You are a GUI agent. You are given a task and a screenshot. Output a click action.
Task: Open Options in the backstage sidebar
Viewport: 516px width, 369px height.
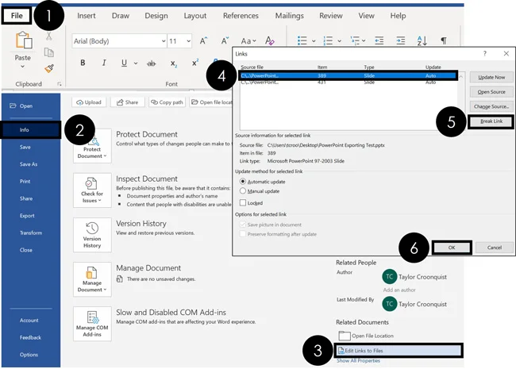coord(29,355)
